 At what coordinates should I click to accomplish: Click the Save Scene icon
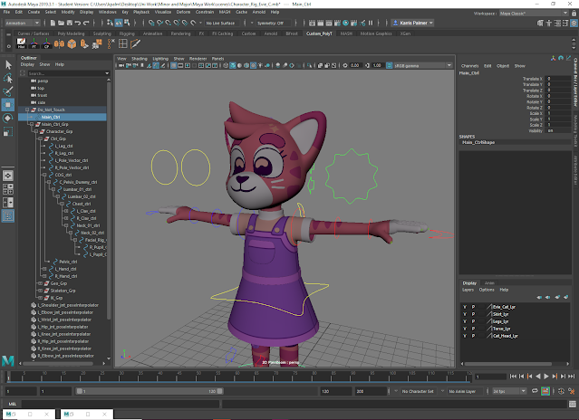tap(69, 23)
